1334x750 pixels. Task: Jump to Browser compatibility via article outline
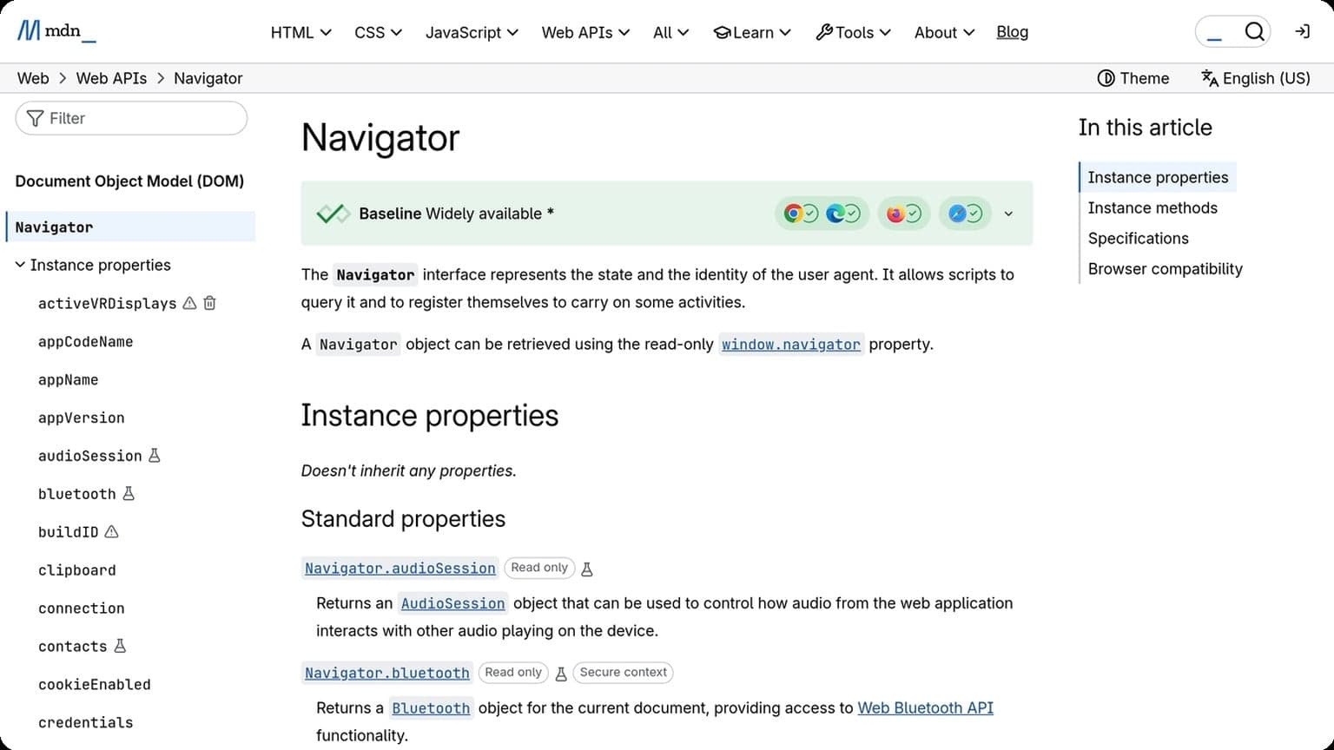coord(1165,268)
